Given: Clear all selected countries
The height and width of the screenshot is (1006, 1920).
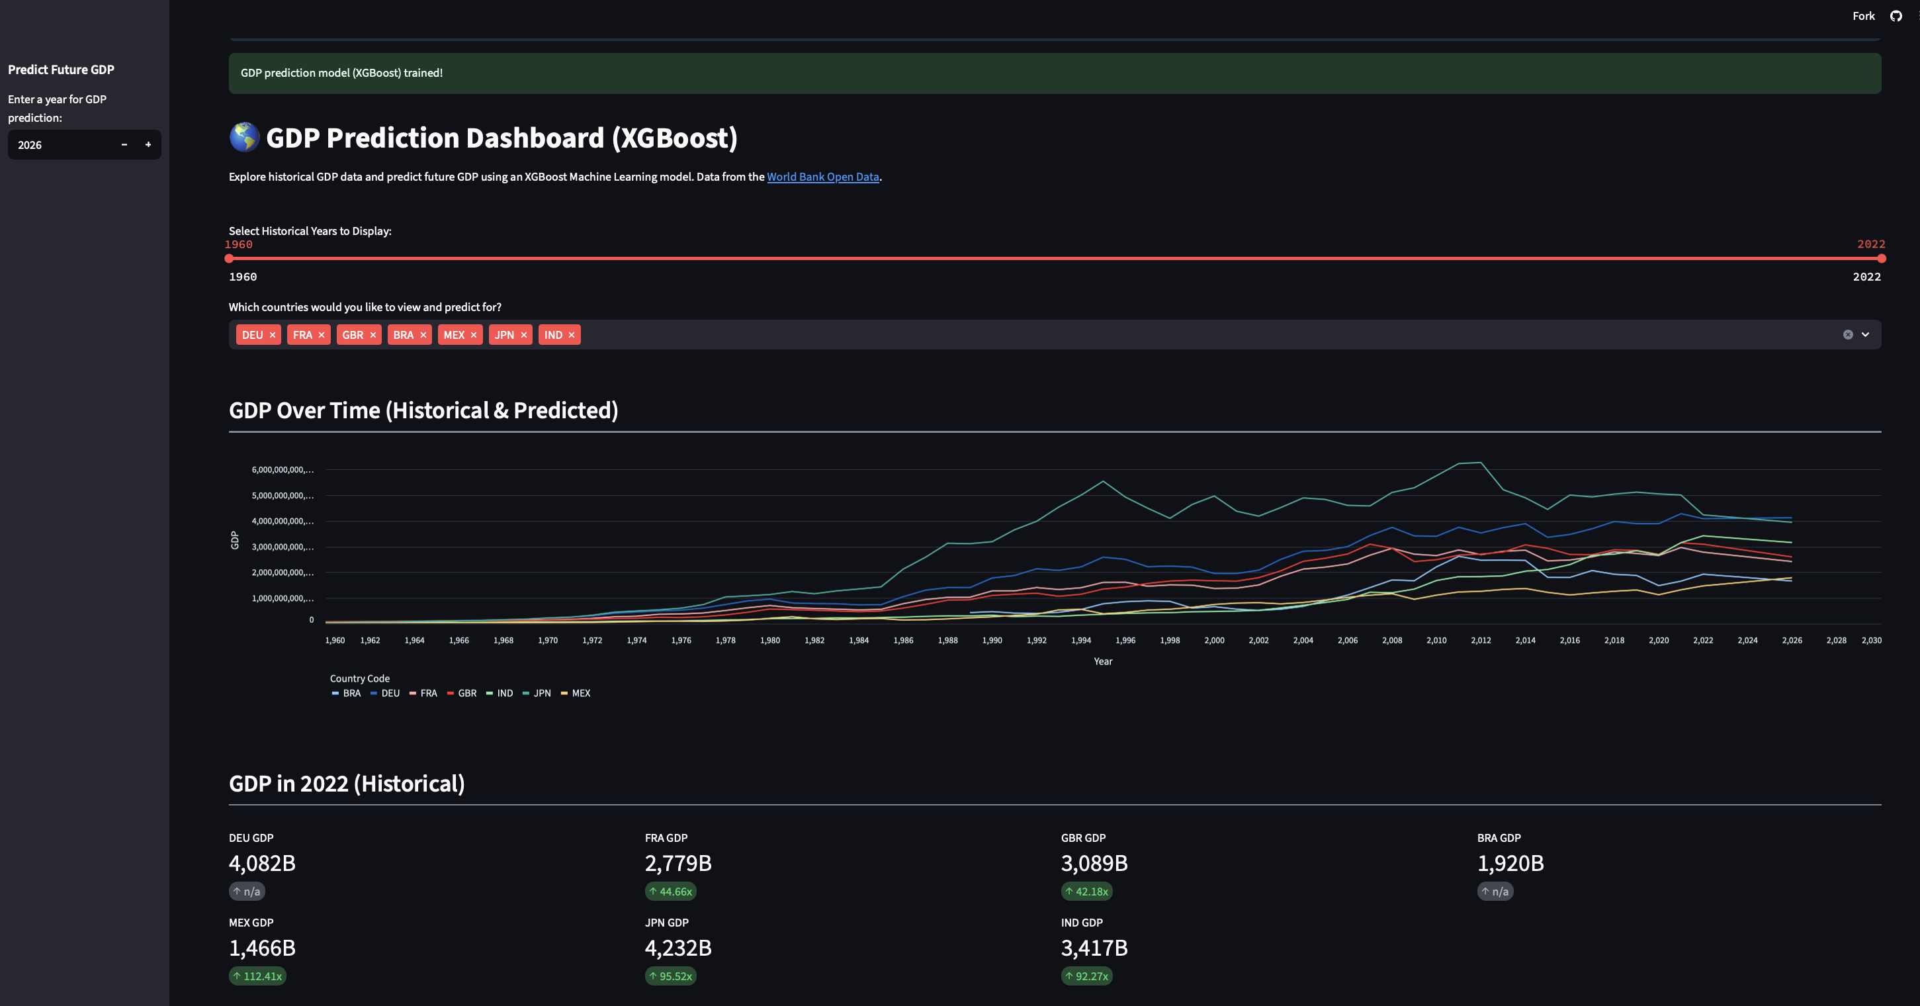Looking at the screenshot, I should [1848, 335].
